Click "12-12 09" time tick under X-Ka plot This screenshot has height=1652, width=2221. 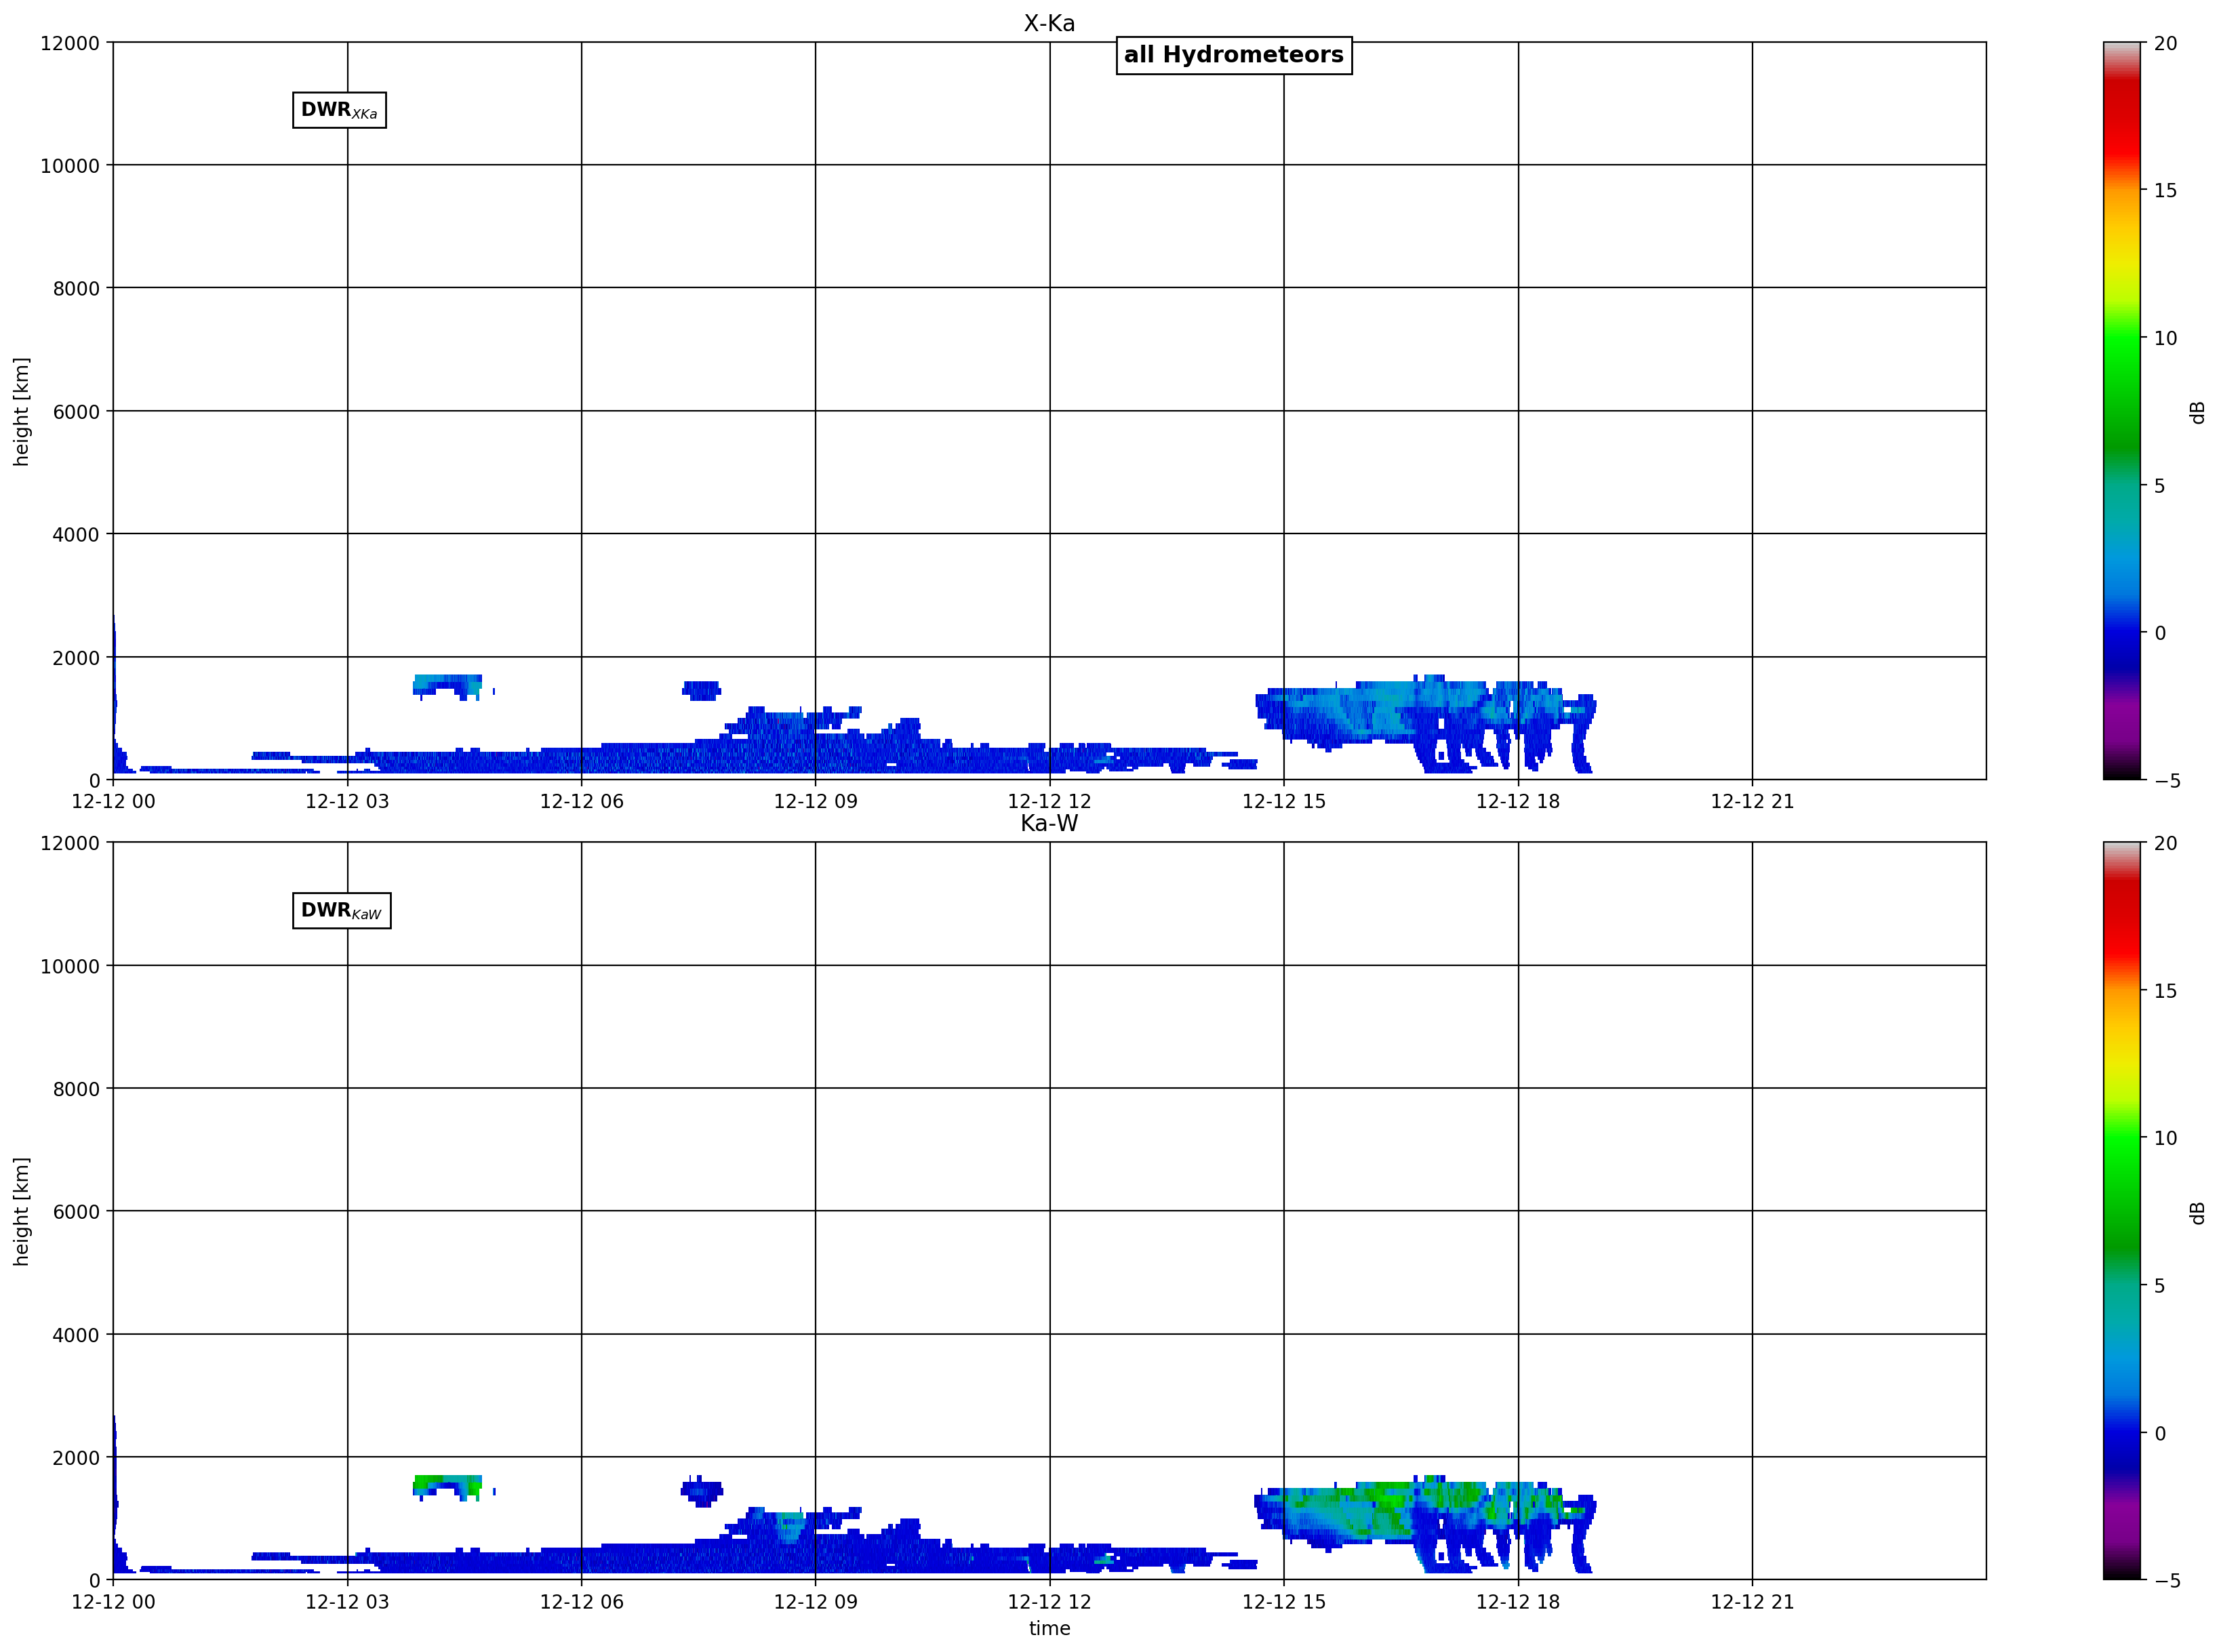[815, 801]
